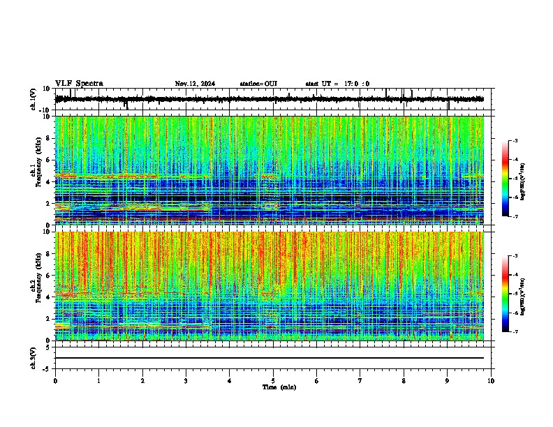Image resolution: width=553 pixels, height=427 pixels.
Task: Click time axis tick label '7'
Action: coord(360,381)
